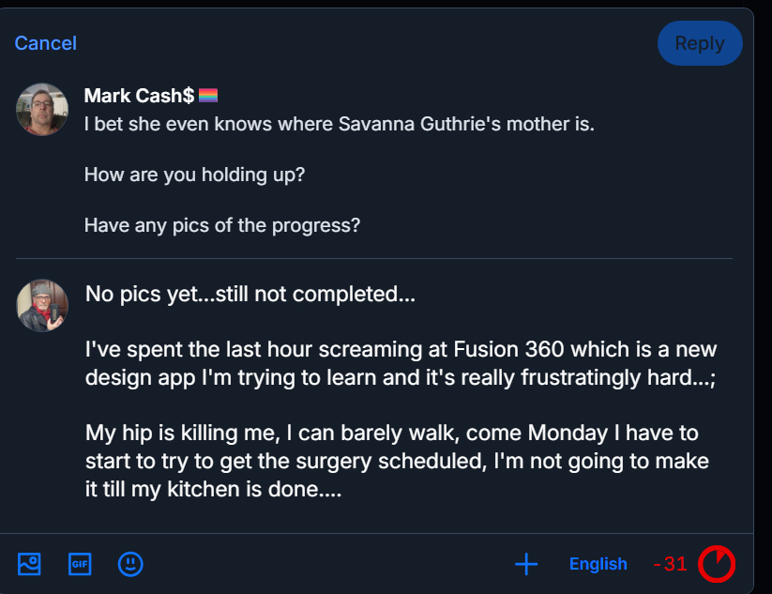Click the "How are you holding up?" line

pyautogui.click(x=194, y=175)
